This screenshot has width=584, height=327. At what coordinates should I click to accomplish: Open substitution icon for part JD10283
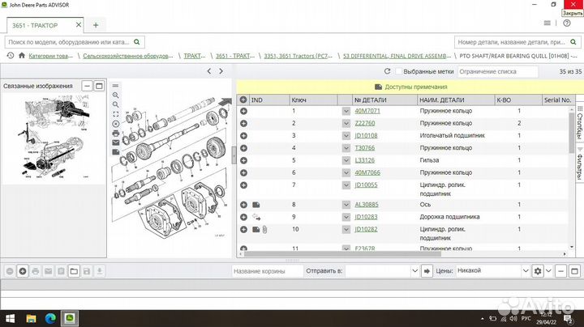point(256,217)
